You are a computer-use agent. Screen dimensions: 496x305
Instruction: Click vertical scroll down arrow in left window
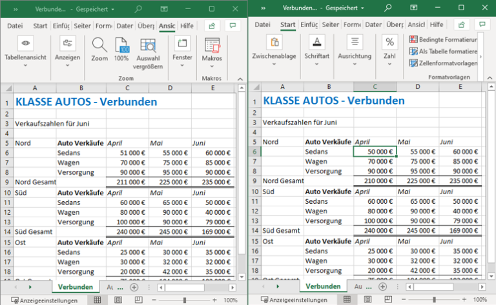point(242,277)
